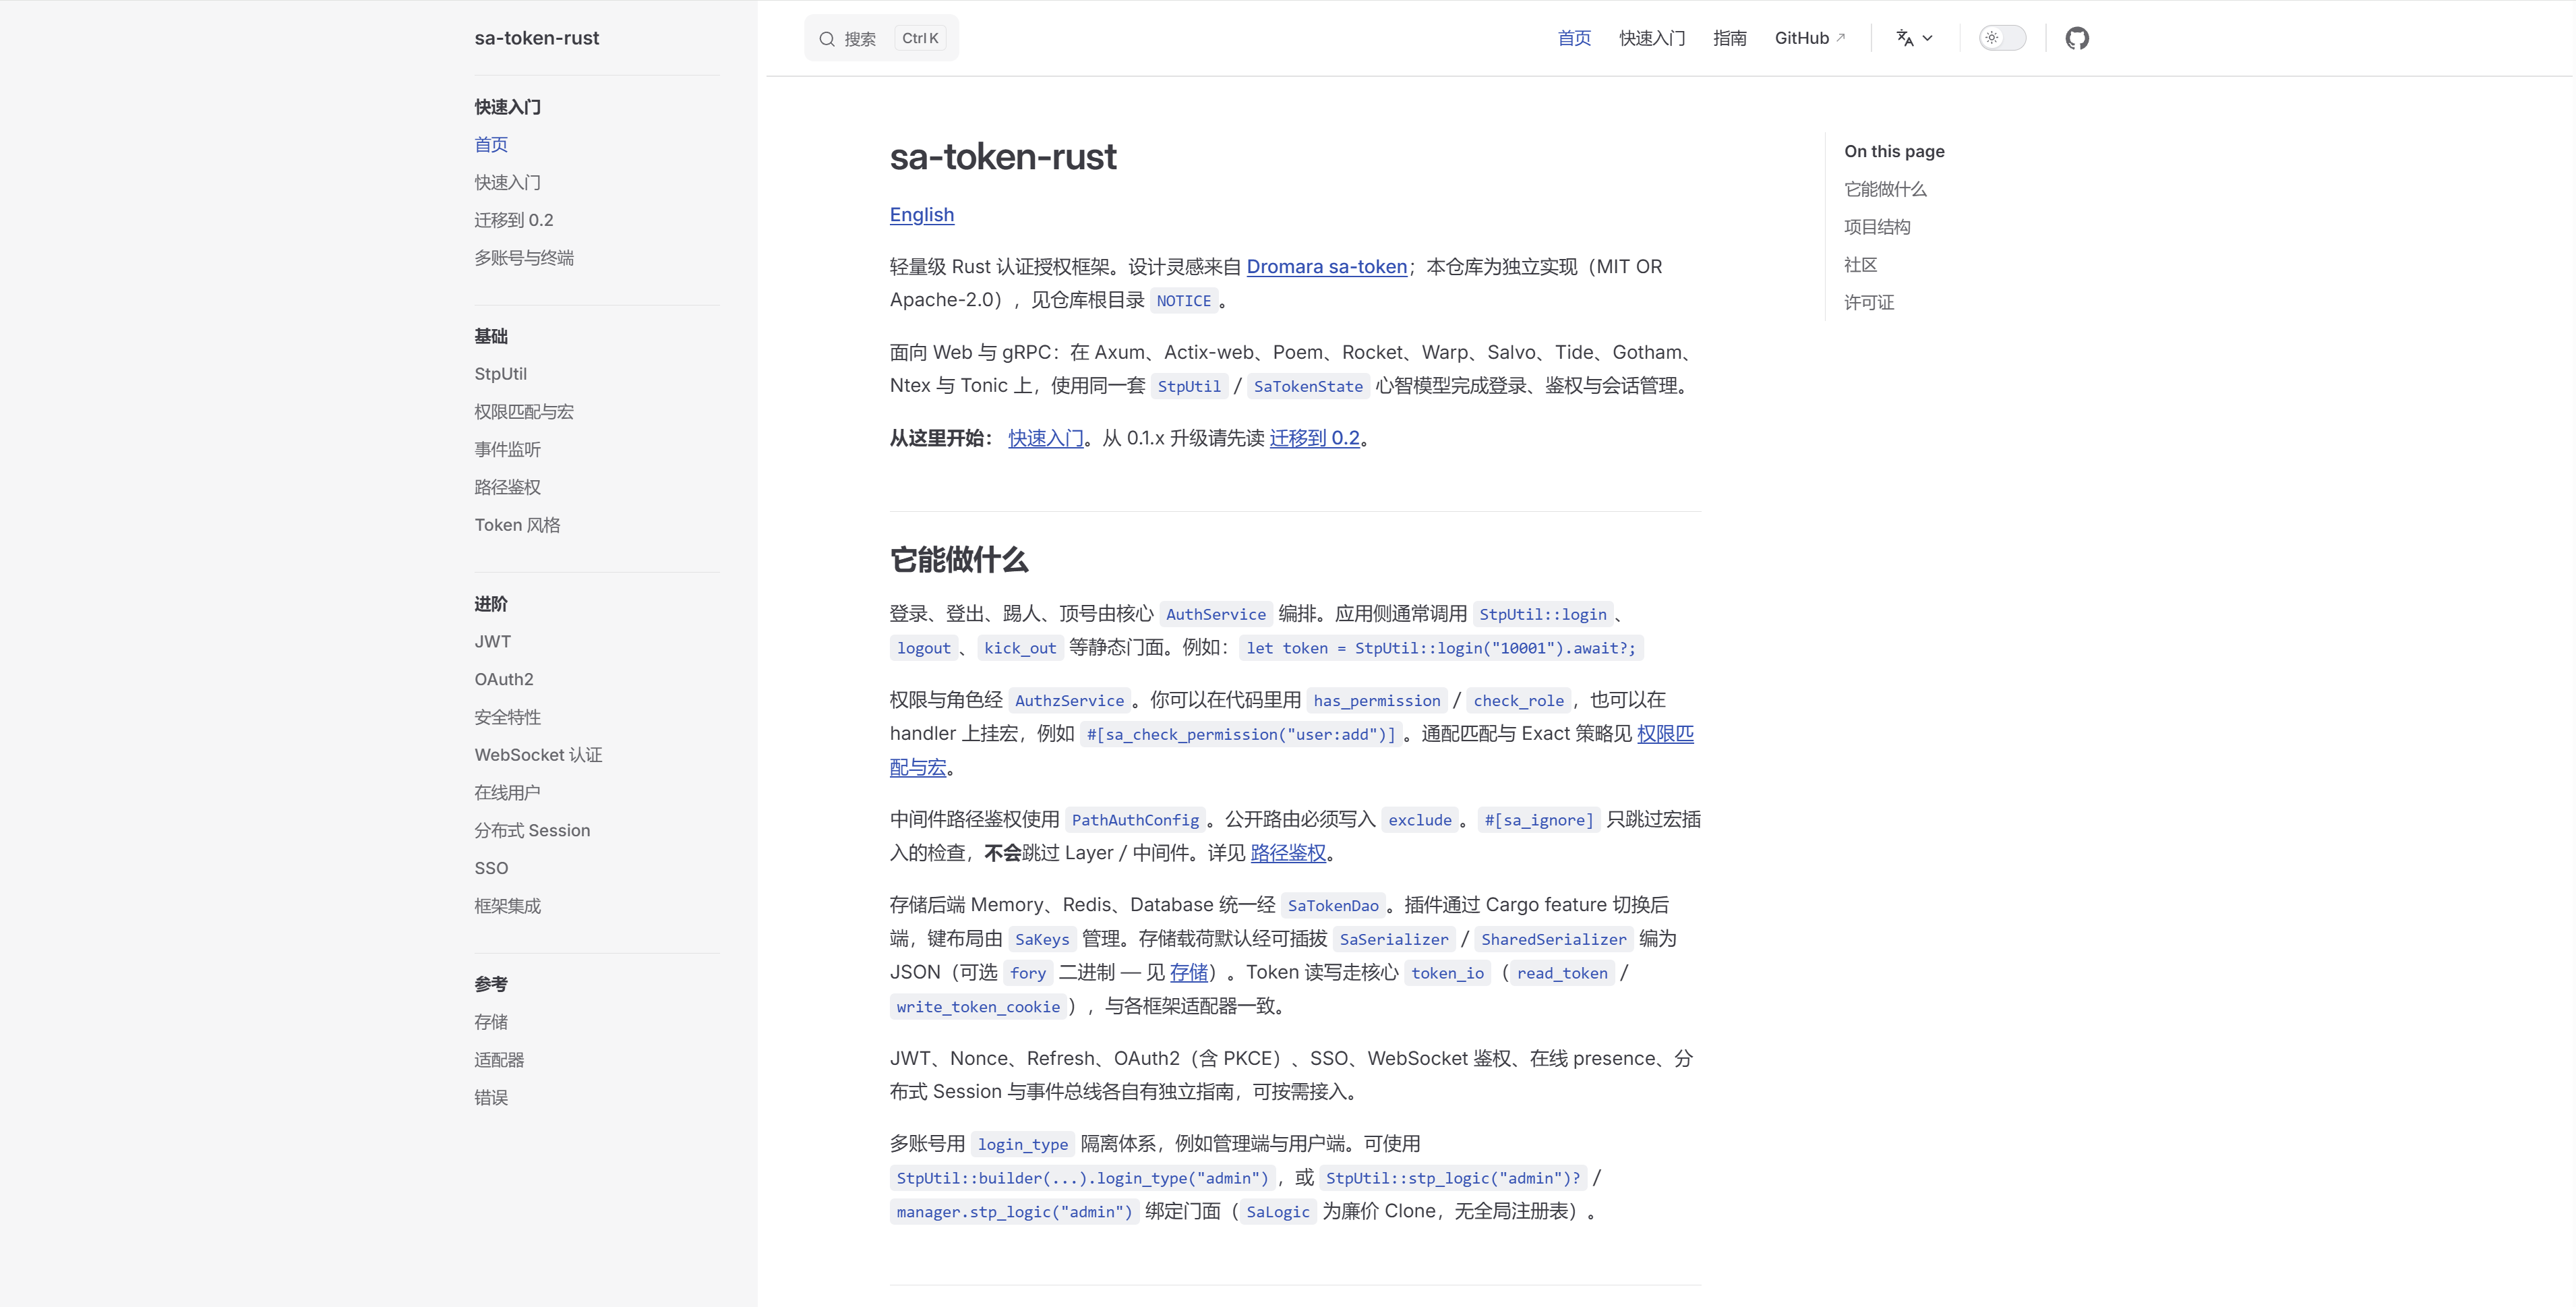Image resolution: width=2576 pixels, height=1307 pixels.
Task: Follow the 路径鉴权 link in the body text
Action: [1288, 853]
